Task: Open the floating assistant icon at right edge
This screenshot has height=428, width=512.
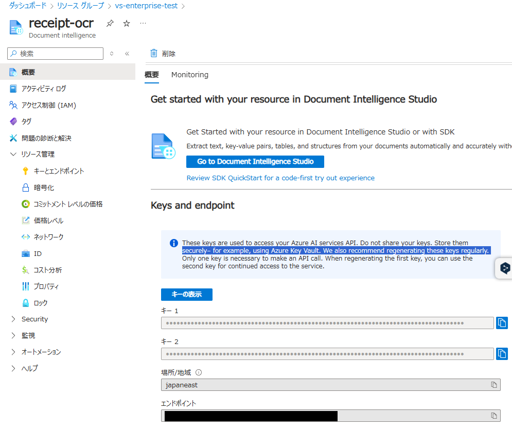Action: [504, 268]
